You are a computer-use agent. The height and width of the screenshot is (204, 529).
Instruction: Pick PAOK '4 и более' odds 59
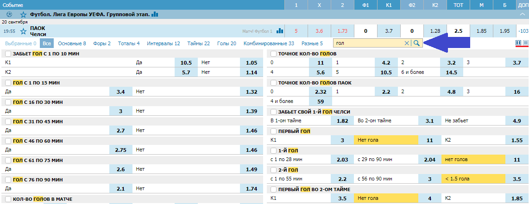(321, 101)
